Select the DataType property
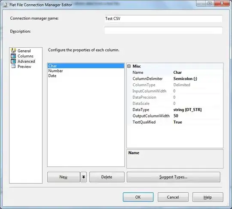The image size is (232, 209). coord(175,110)
